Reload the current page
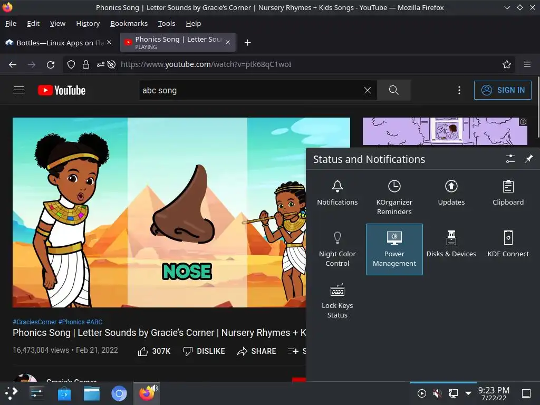The width and height of the screenshot is (540, 405). point(51,64)
